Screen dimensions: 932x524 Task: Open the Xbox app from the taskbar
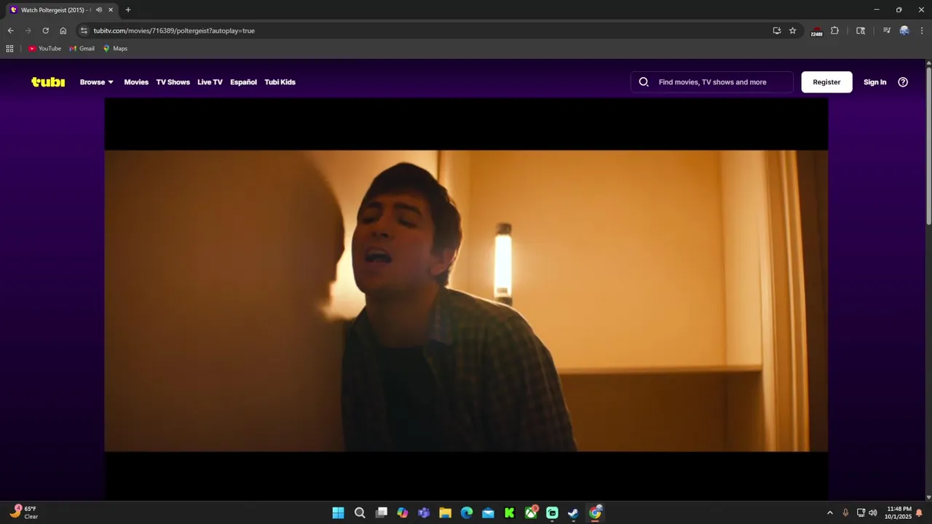point(531,513)
